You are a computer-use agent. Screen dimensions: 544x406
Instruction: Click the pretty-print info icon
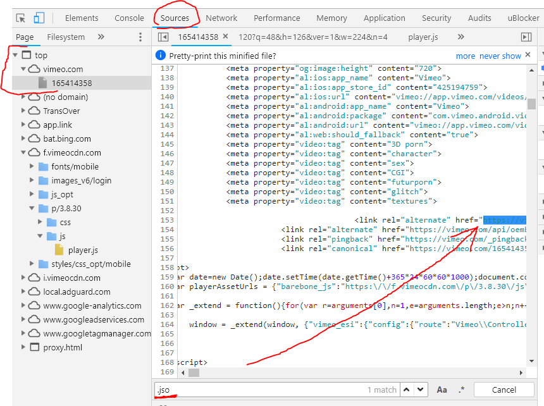click(x=160, y=55)
